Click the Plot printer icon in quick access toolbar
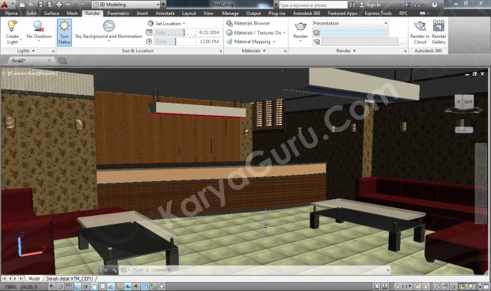Screen dimensions: 491x291 tap(59, 5)
